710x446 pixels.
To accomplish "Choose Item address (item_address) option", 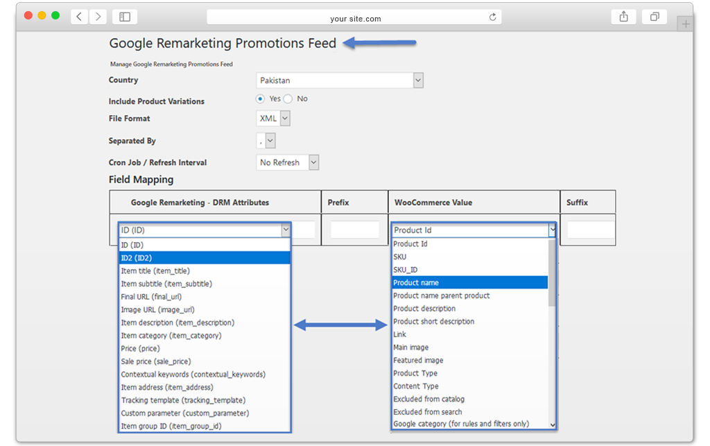I will pos(205,387).
